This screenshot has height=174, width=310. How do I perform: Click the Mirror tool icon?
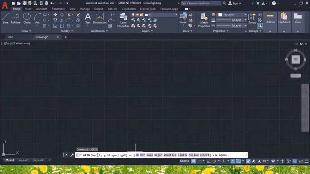click(62, 20)
